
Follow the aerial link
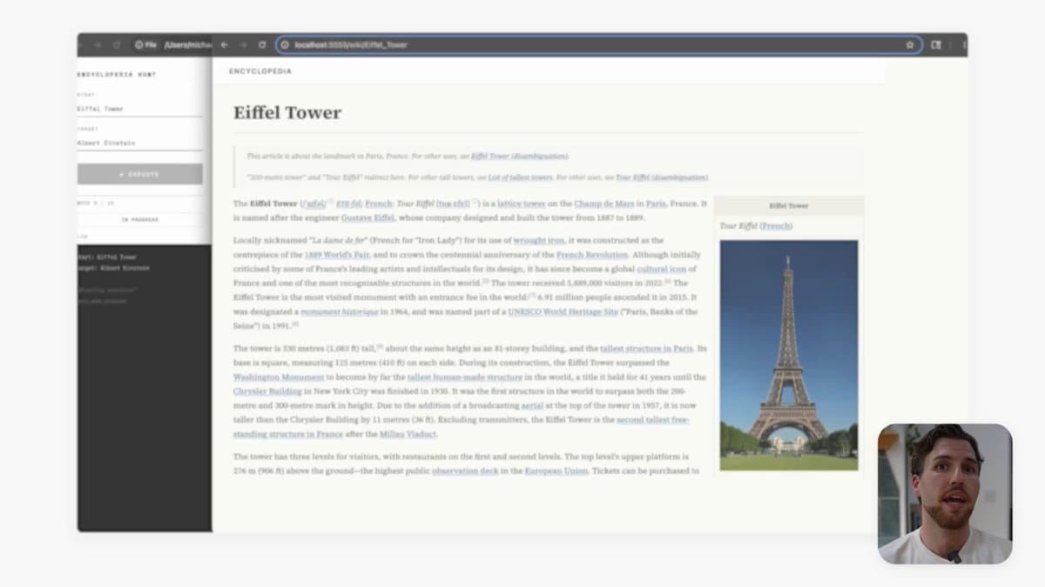pos(531,405)
